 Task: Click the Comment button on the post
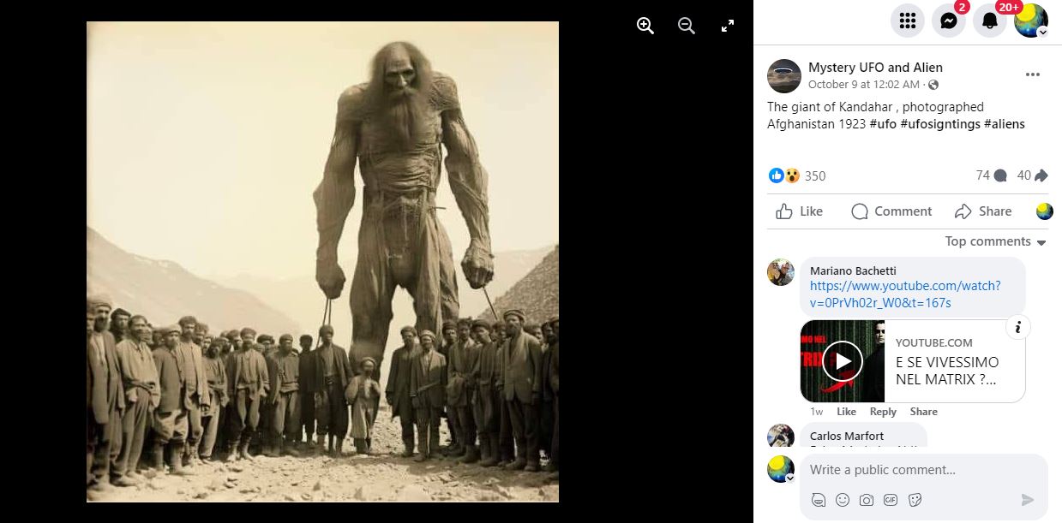click(891, 211)
